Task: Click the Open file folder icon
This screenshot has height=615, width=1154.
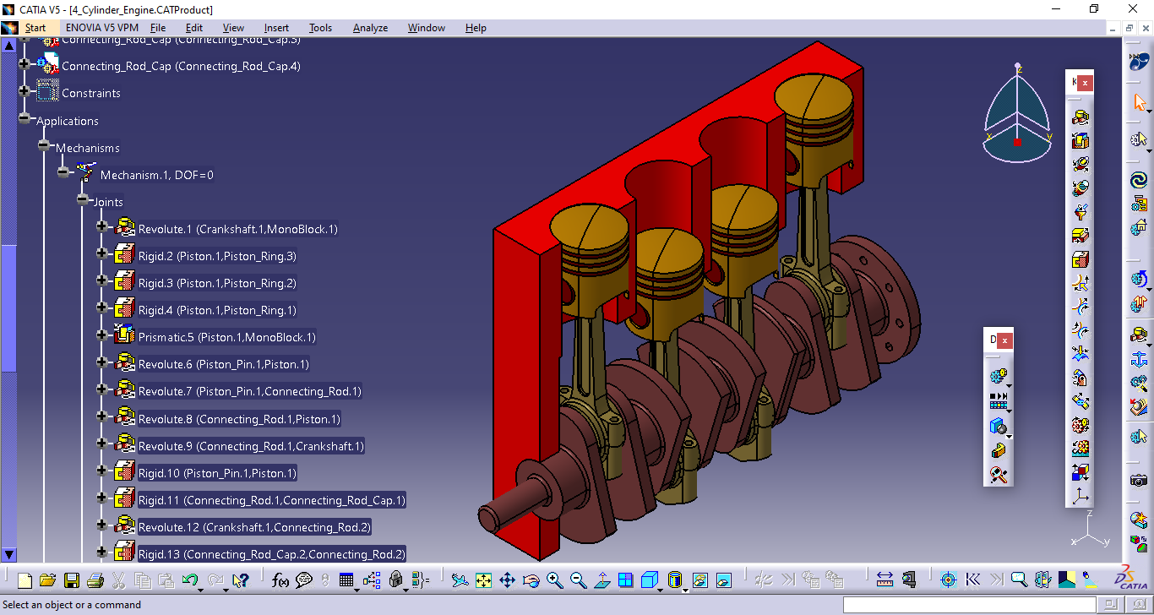Action: (47, 580)
